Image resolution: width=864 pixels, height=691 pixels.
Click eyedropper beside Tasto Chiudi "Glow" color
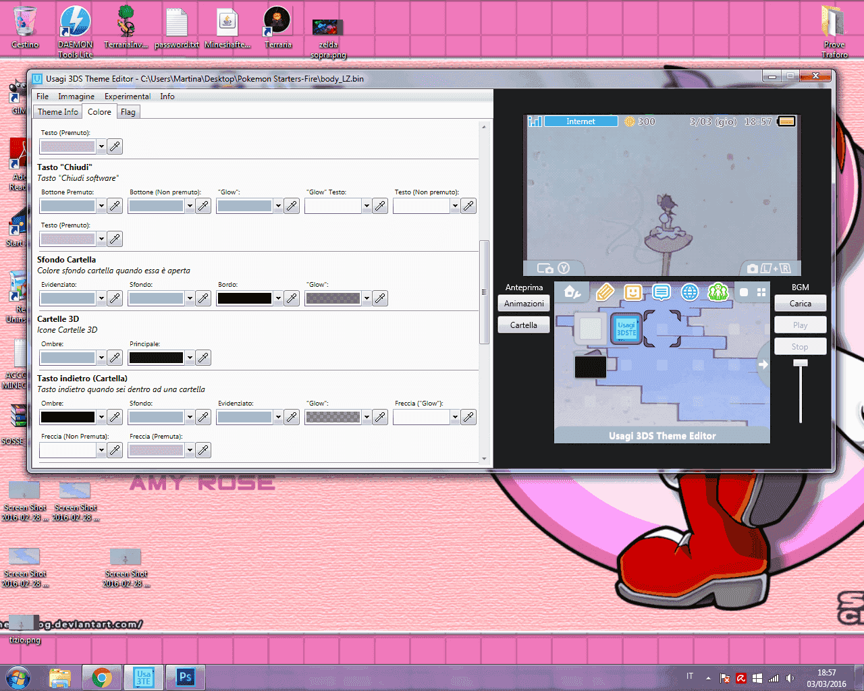(292, 206)
